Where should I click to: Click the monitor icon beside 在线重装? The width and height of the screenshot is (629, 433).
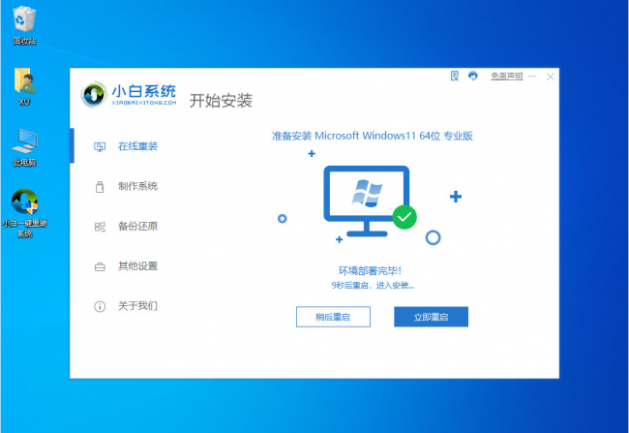click(100, 146)
